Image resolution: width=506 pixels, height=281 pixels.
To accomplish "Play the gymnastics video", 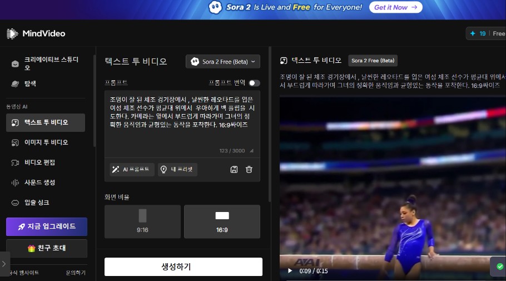I will (x=290, y=271).
